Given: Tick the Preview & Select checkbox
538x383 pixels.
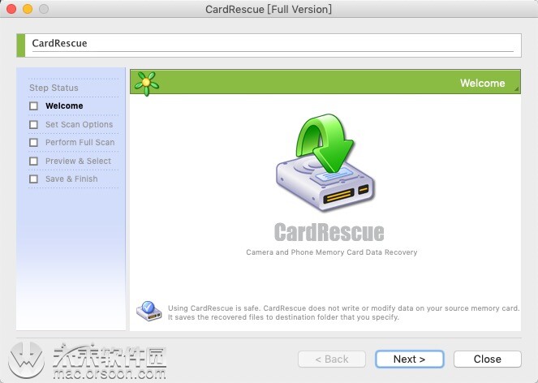Looking at the screenshot, I should [x=33, y=161].
